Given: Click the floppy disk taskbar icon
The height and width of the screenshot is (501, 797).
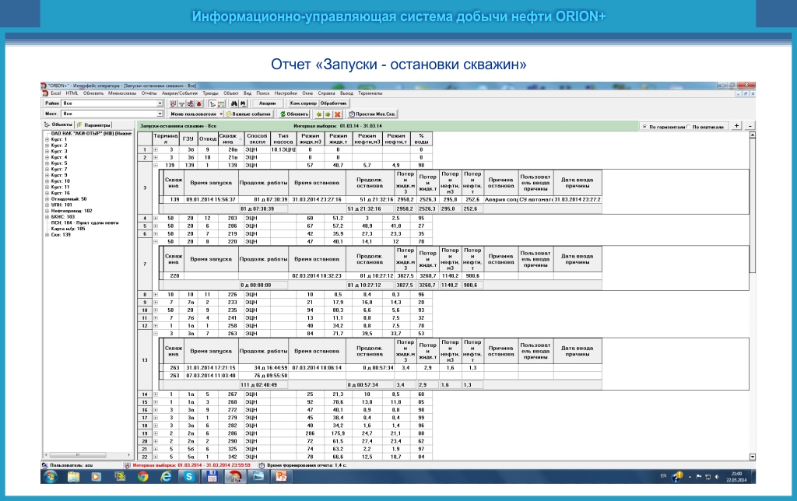Looking at the screenshot, I should click(x=212, y=477).
